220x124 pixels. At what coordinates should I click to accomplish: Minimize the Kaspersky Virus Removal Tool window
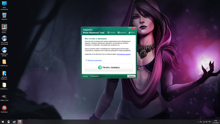[x=130, y=28]
